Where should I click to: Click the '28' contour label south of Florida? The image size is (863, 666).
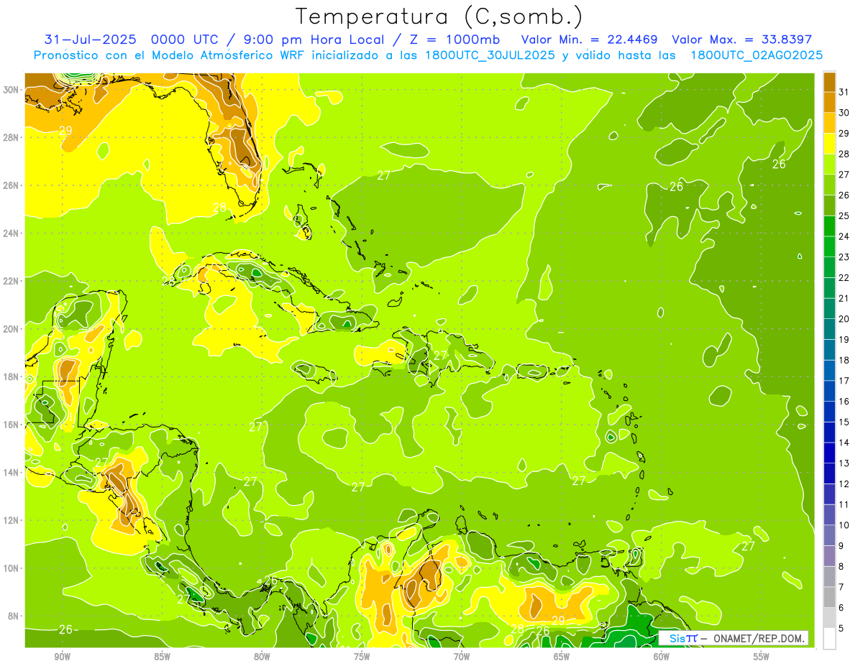click(220, 207)
